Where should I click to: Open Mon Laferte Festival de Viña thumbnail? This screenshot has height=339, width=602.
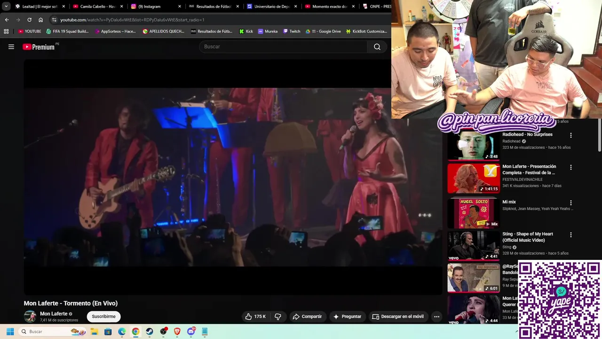473,178
